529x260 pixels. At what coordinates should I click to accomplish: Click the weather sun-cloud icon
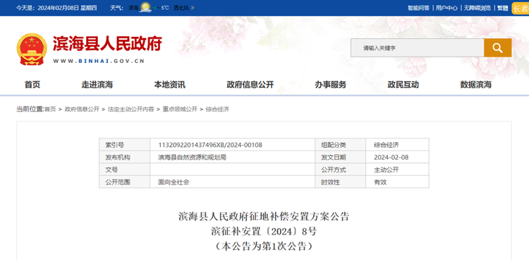pos(146,8)
